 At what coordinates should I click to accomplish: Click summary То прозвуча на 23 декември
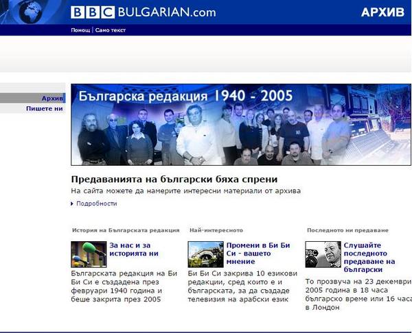point(358,295)
